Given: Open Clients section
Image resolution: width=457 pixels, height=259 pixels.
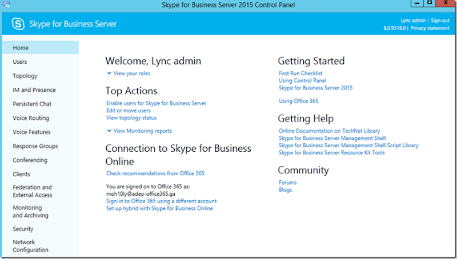Looking at the screenshot, I should click(x=21, y=174).
